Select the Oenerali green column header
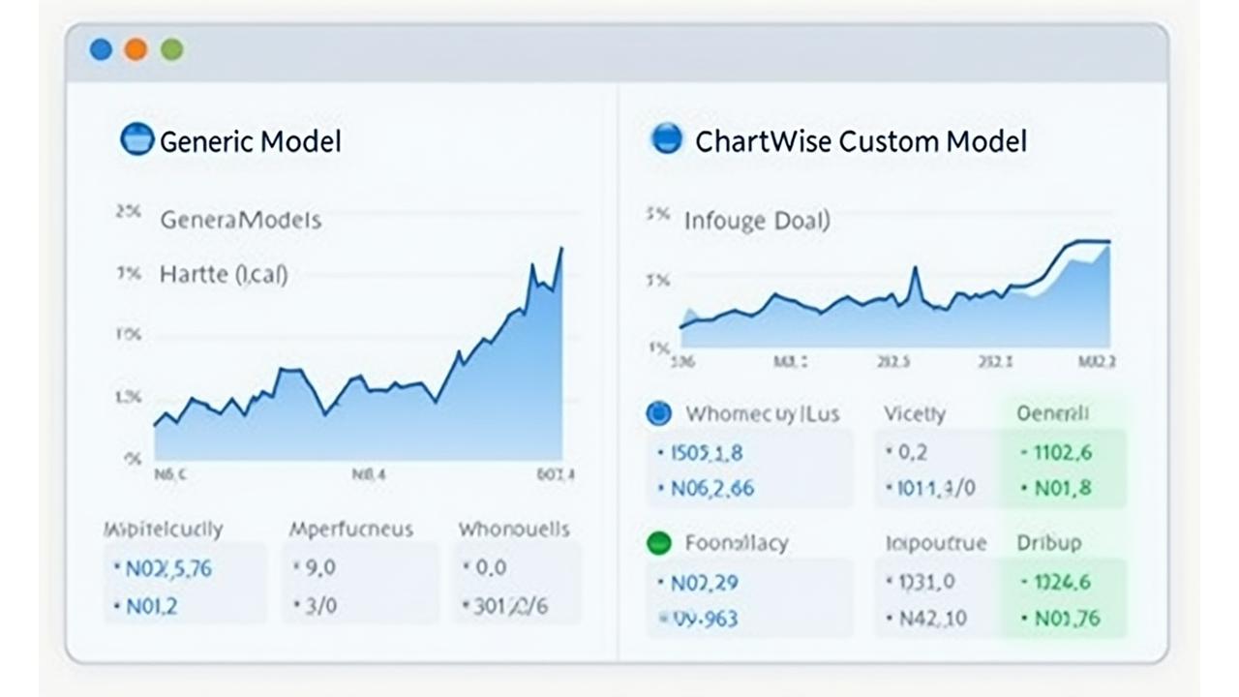The height and width of the screenshot is (697, 1239). pyautogui.click(x=1053, y=413)
